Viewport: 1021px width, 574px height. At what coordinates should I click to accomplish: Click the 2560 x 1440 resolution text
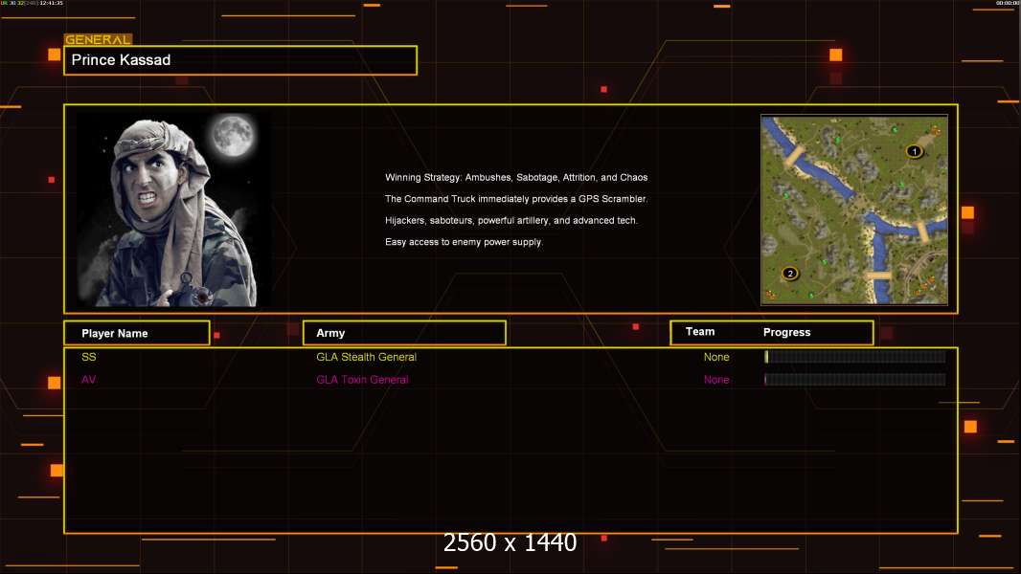click(x=510, y=542)
